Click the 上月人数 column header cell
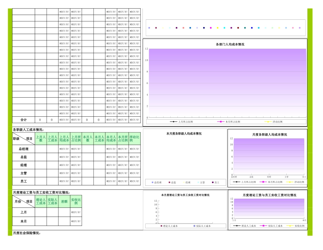 tap(40, 138)
